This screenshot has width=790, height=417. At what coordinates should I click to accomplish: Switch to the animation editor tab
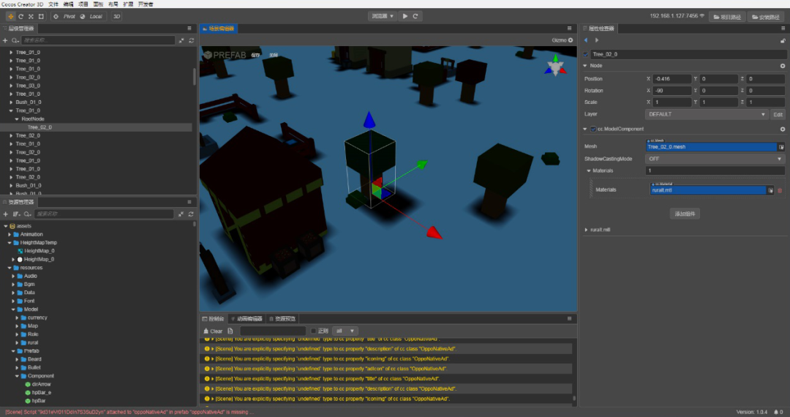pyautogui.click(x=247, y=319)
